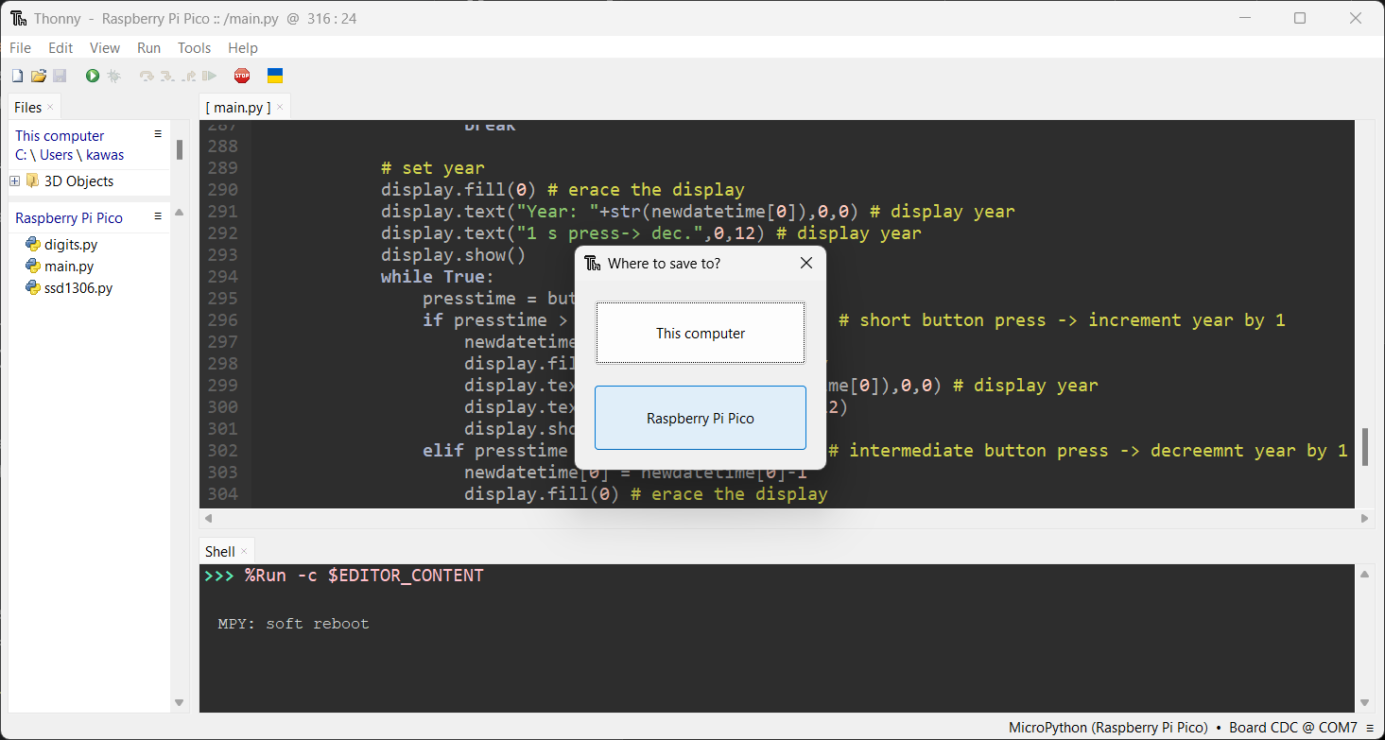
Task: Open the Help menu
Action: [243, 47]
